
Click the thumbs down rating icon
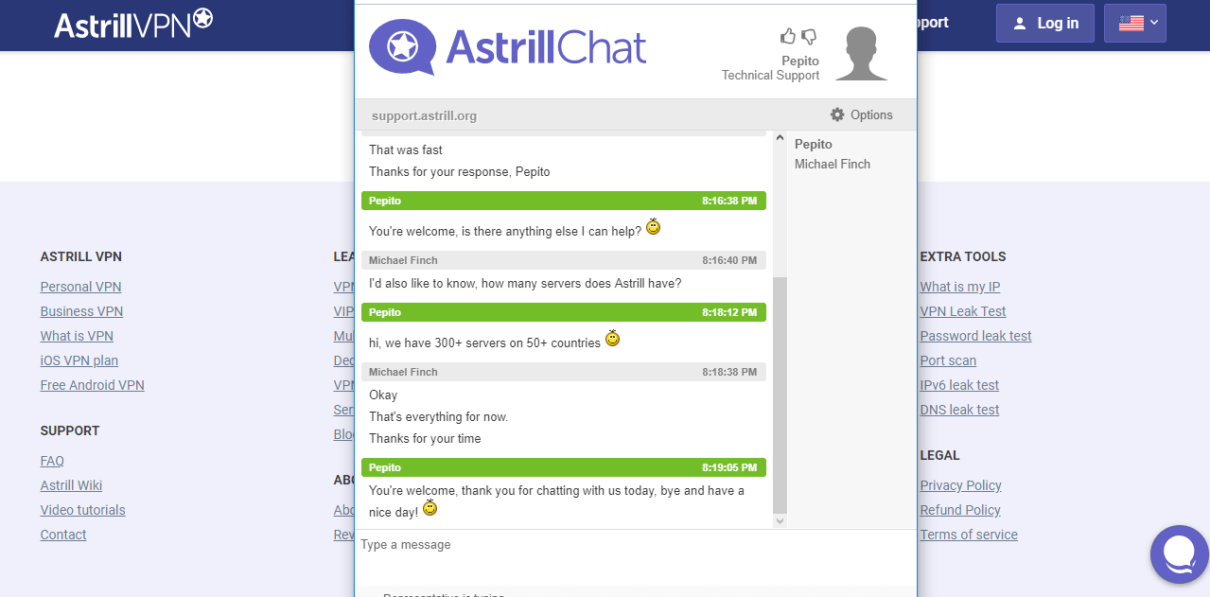[x=809, y=37]
